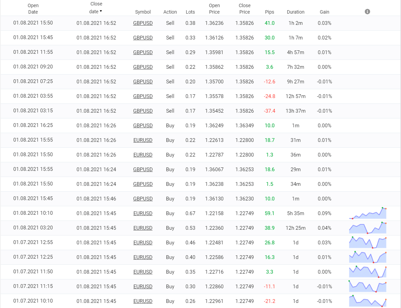Open sparkline chart for 16.3 pips trade
This screenshot has width=401, height=308.
click(367, 257)
